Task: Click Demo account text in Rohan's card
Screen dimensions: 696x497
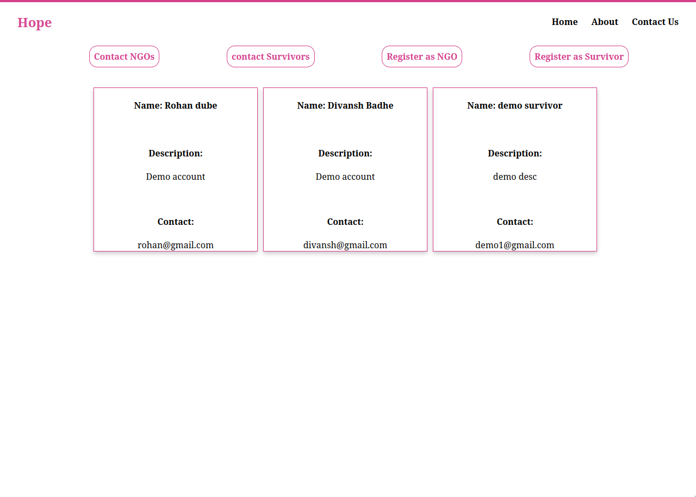Action: (x=176, y=177)
